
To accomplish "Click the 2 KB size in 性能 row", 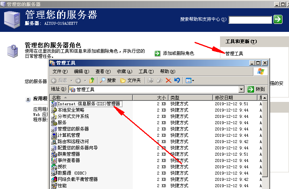I will pyautogui.click(x=161, y=186).
